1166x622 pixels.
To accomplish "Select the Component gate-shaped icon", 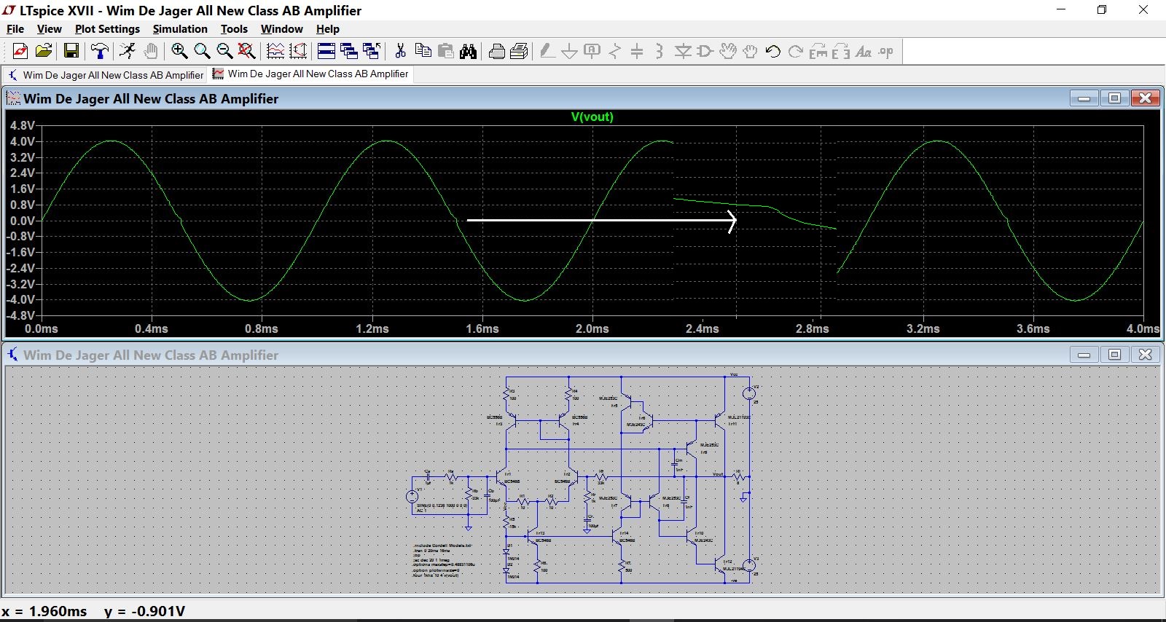I will tap(705, 51).
